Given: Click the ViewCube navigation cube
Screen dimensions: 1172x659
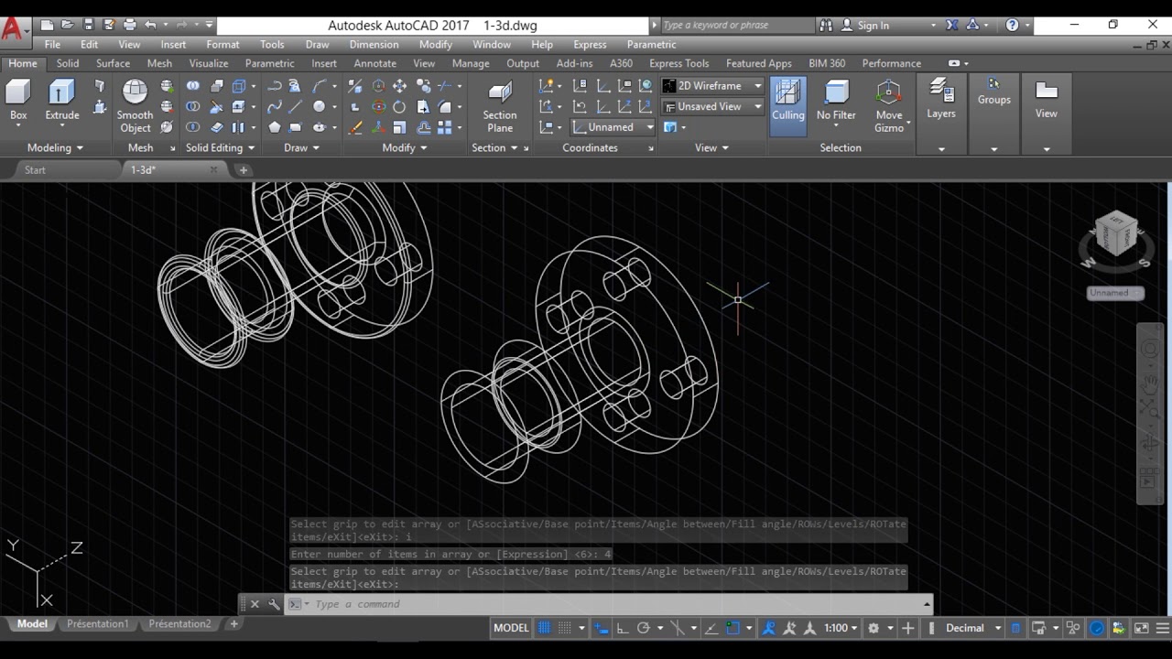Looking at the screenshot, I should point(1114,234).
